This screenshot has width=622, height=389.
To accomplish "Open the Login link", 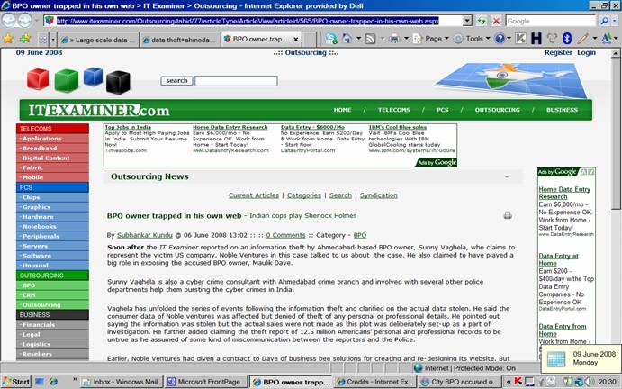I will tap(586, 52).
